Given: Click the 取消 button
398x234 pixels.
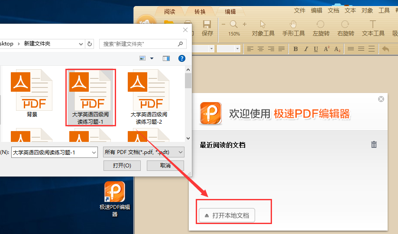Looking at the screenshot, I should [165, 166].
